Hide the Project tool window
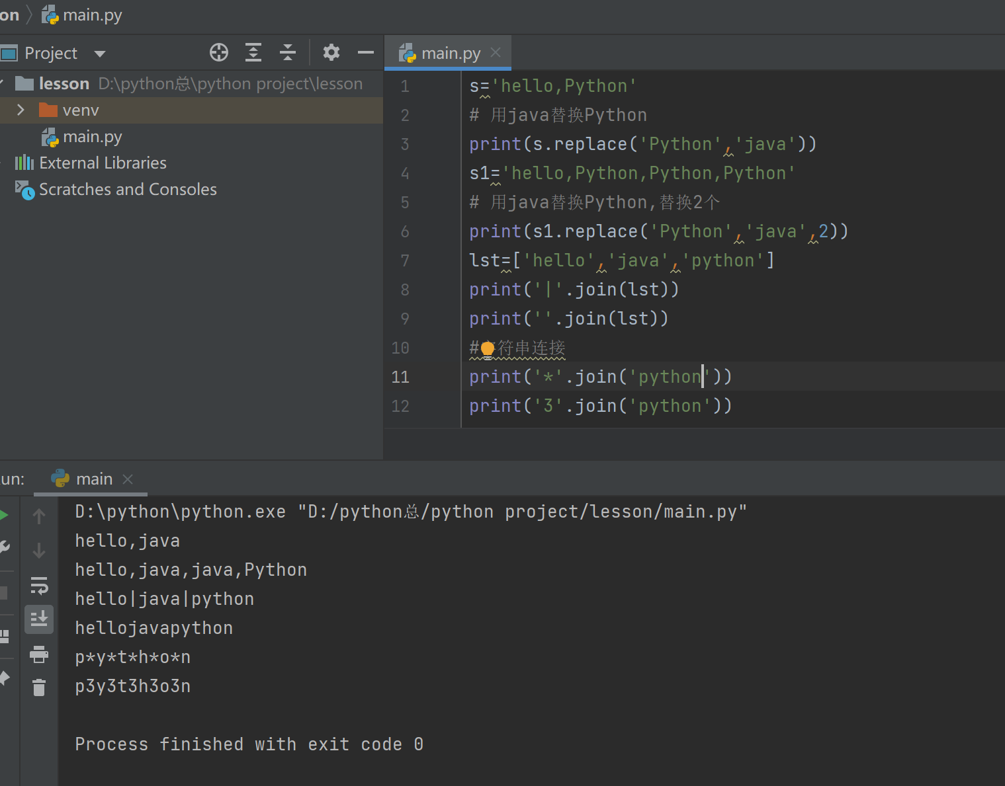Viewport: 1005px width, 786px height. 366,52
